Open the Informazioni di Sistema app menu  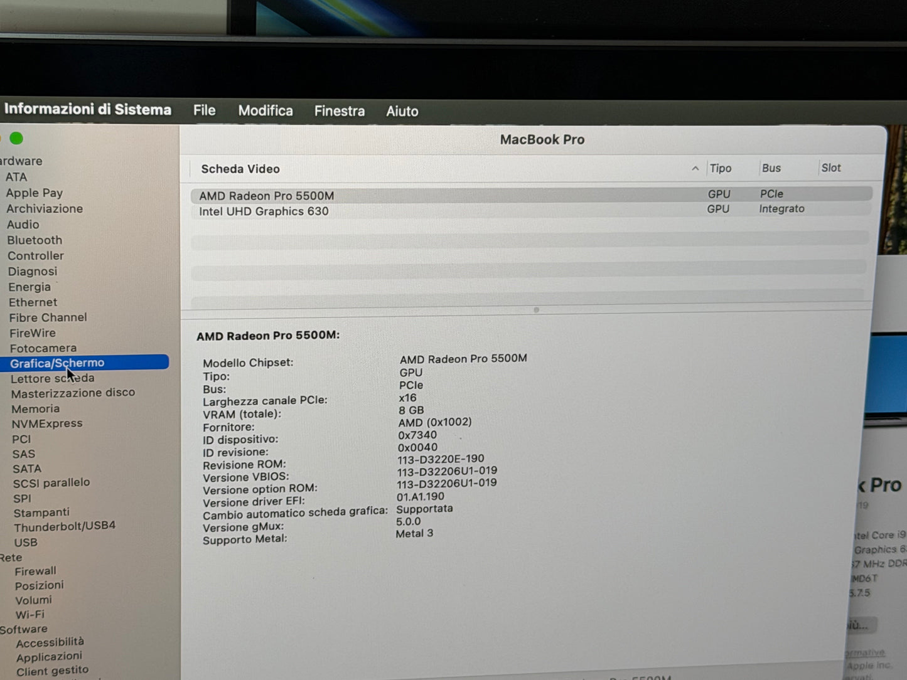[88, 109]
